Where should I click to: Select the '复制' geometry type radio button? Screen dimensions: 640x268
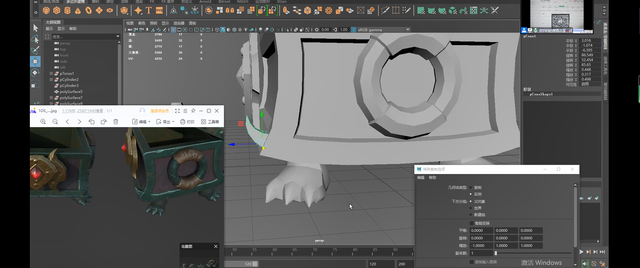(471, 187)
